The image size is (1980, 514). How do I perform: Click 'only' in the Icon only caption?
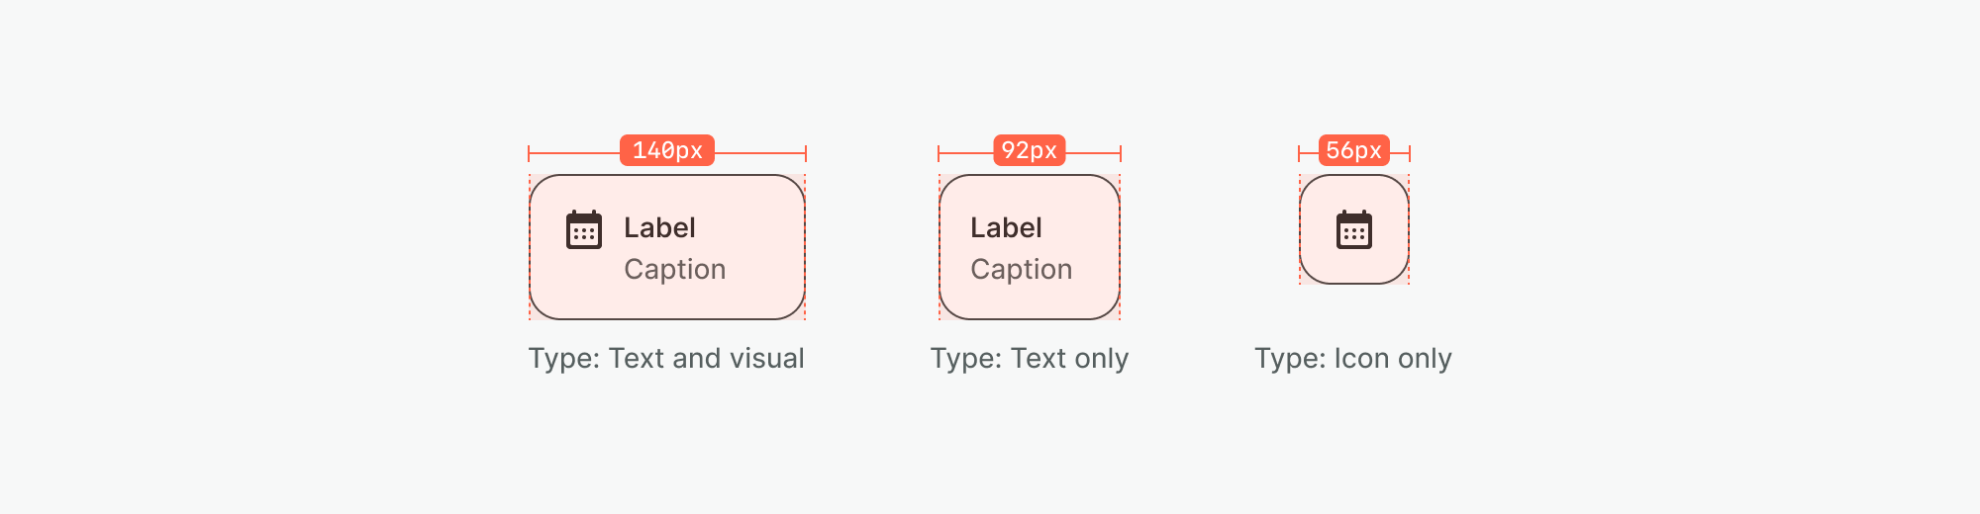coord(1425,359)
